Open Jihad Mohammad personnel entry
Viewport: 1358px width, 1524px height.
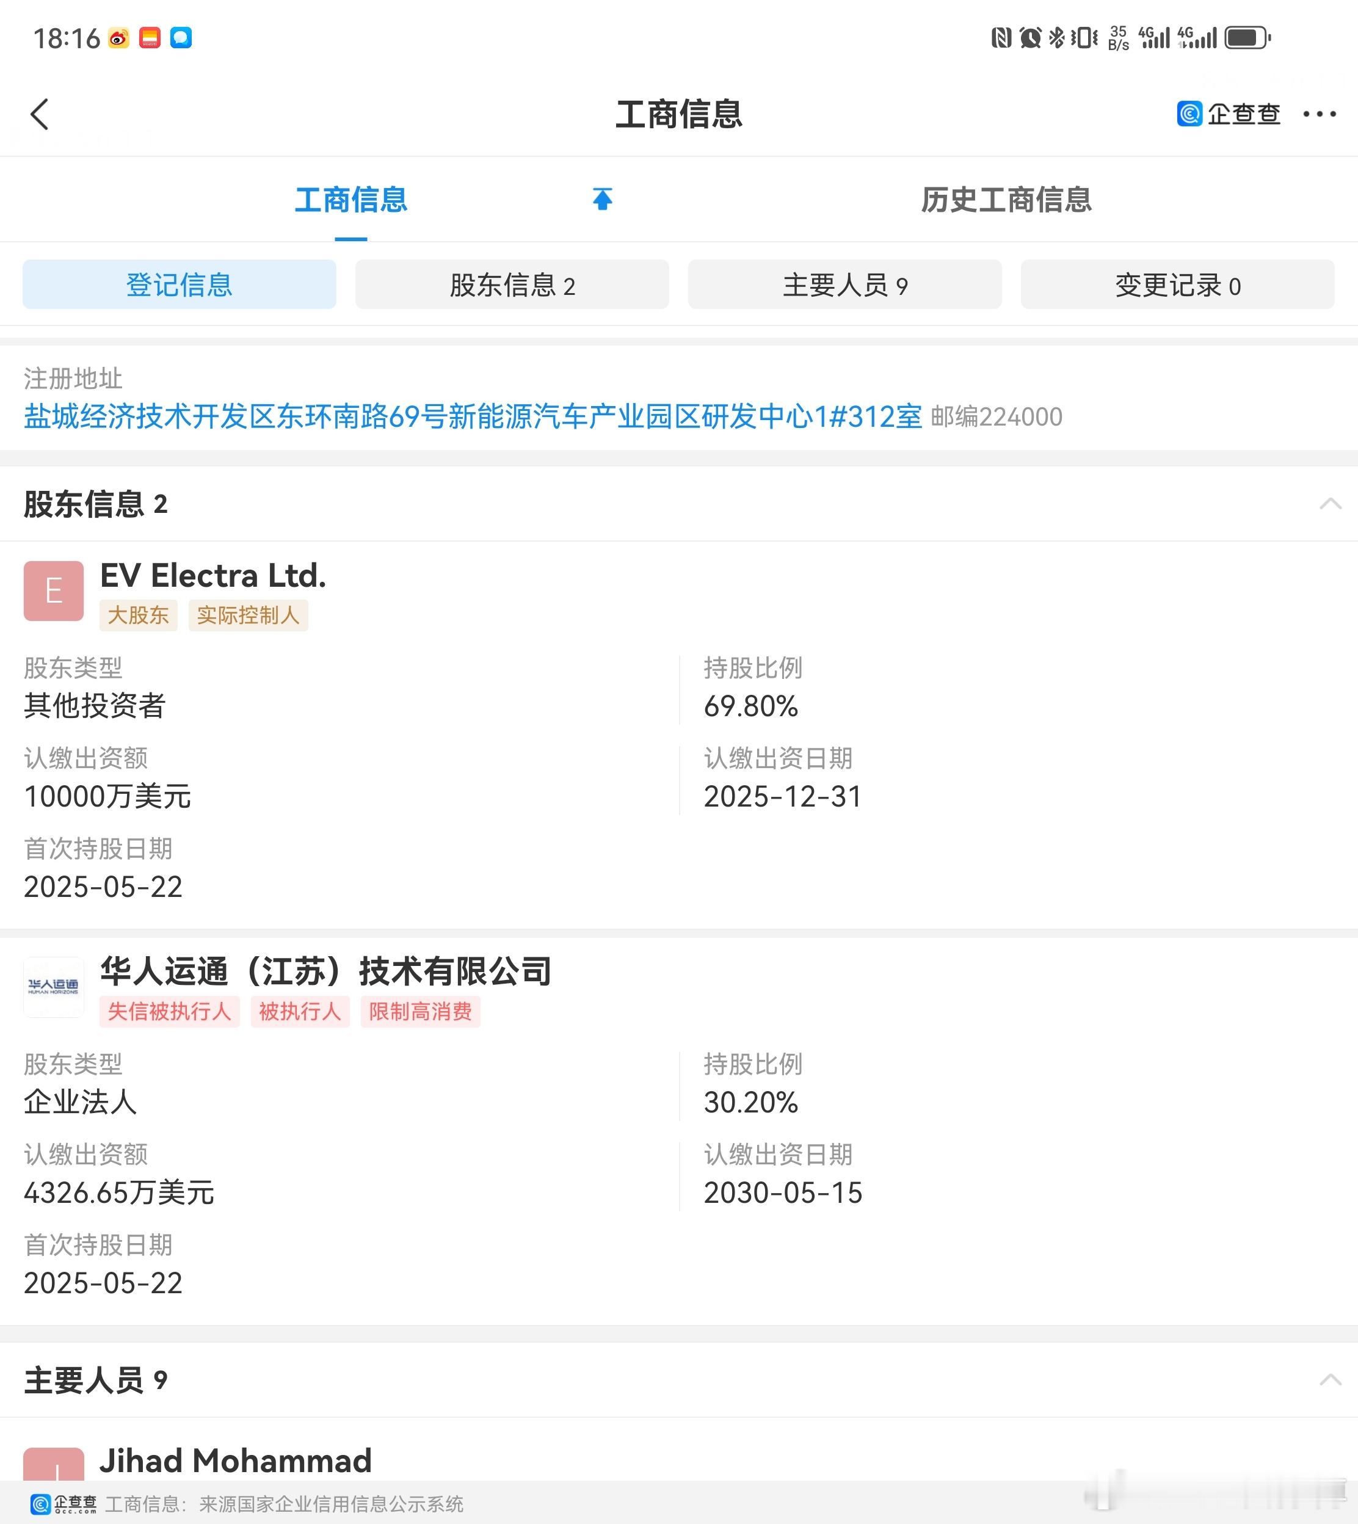236,1461
